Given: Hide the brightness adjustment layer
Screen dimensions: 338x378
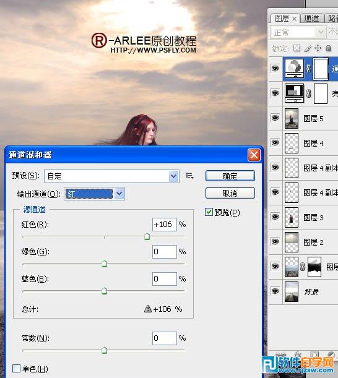Looking at the screenshot, I should (275, 93).
